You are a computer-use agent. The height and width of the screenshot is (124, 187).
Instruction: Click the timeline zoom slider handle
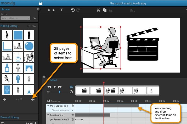60,92
